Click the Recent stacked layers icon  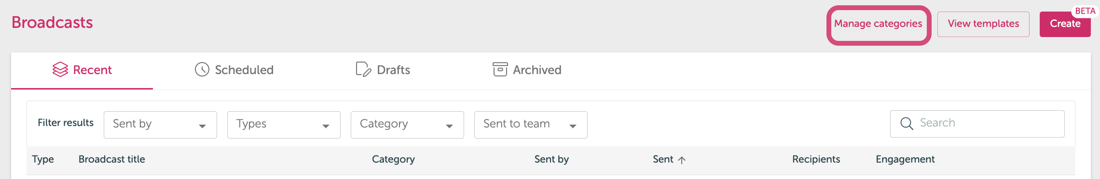point(60,70)
